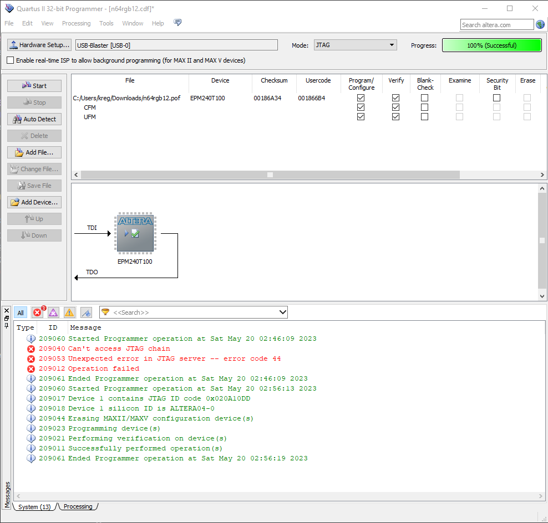Pin the Messages panel

pyautogui.click(x=6, y=325)
